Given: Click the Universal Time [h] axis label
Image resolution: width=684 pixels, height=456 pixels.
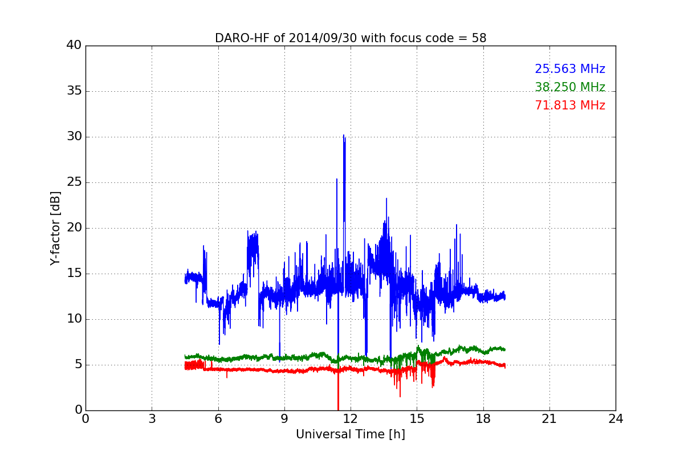Looking at the screenshot, I should tap(351, 434).
